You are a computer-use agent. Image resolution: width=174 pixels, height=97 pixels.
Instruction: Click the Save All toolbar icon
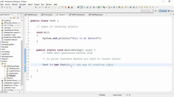pyautogui.click(x=10, y=7)
